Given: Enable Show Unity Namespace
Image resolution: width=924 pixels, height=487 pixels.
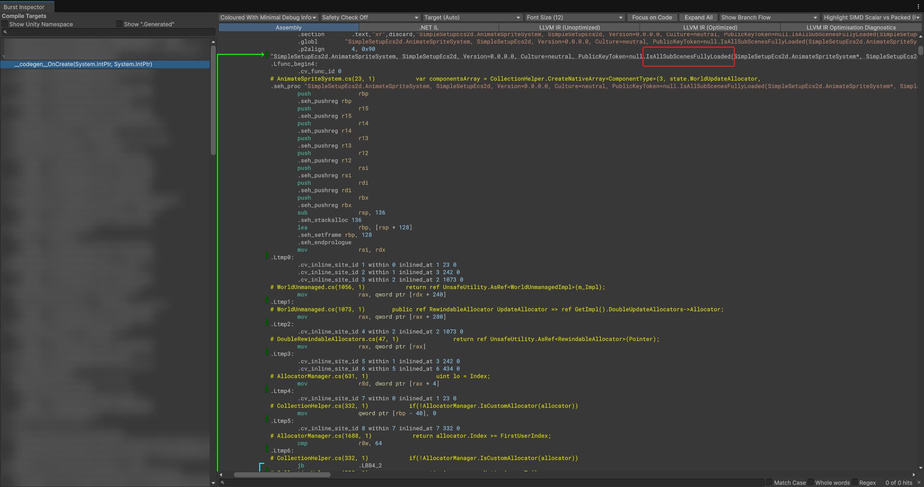Looking at the screenshot, I should [x=4, y=24].
